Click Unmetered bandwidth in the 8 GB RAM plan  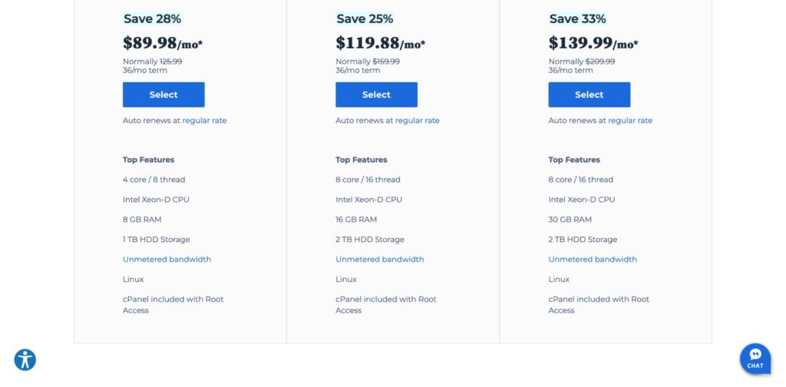(167, 260)
